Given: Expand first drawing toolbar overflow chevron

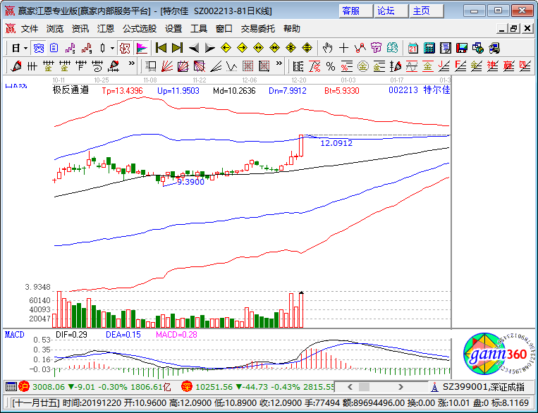Looking at the screenshot, I should tap(132, 63).
